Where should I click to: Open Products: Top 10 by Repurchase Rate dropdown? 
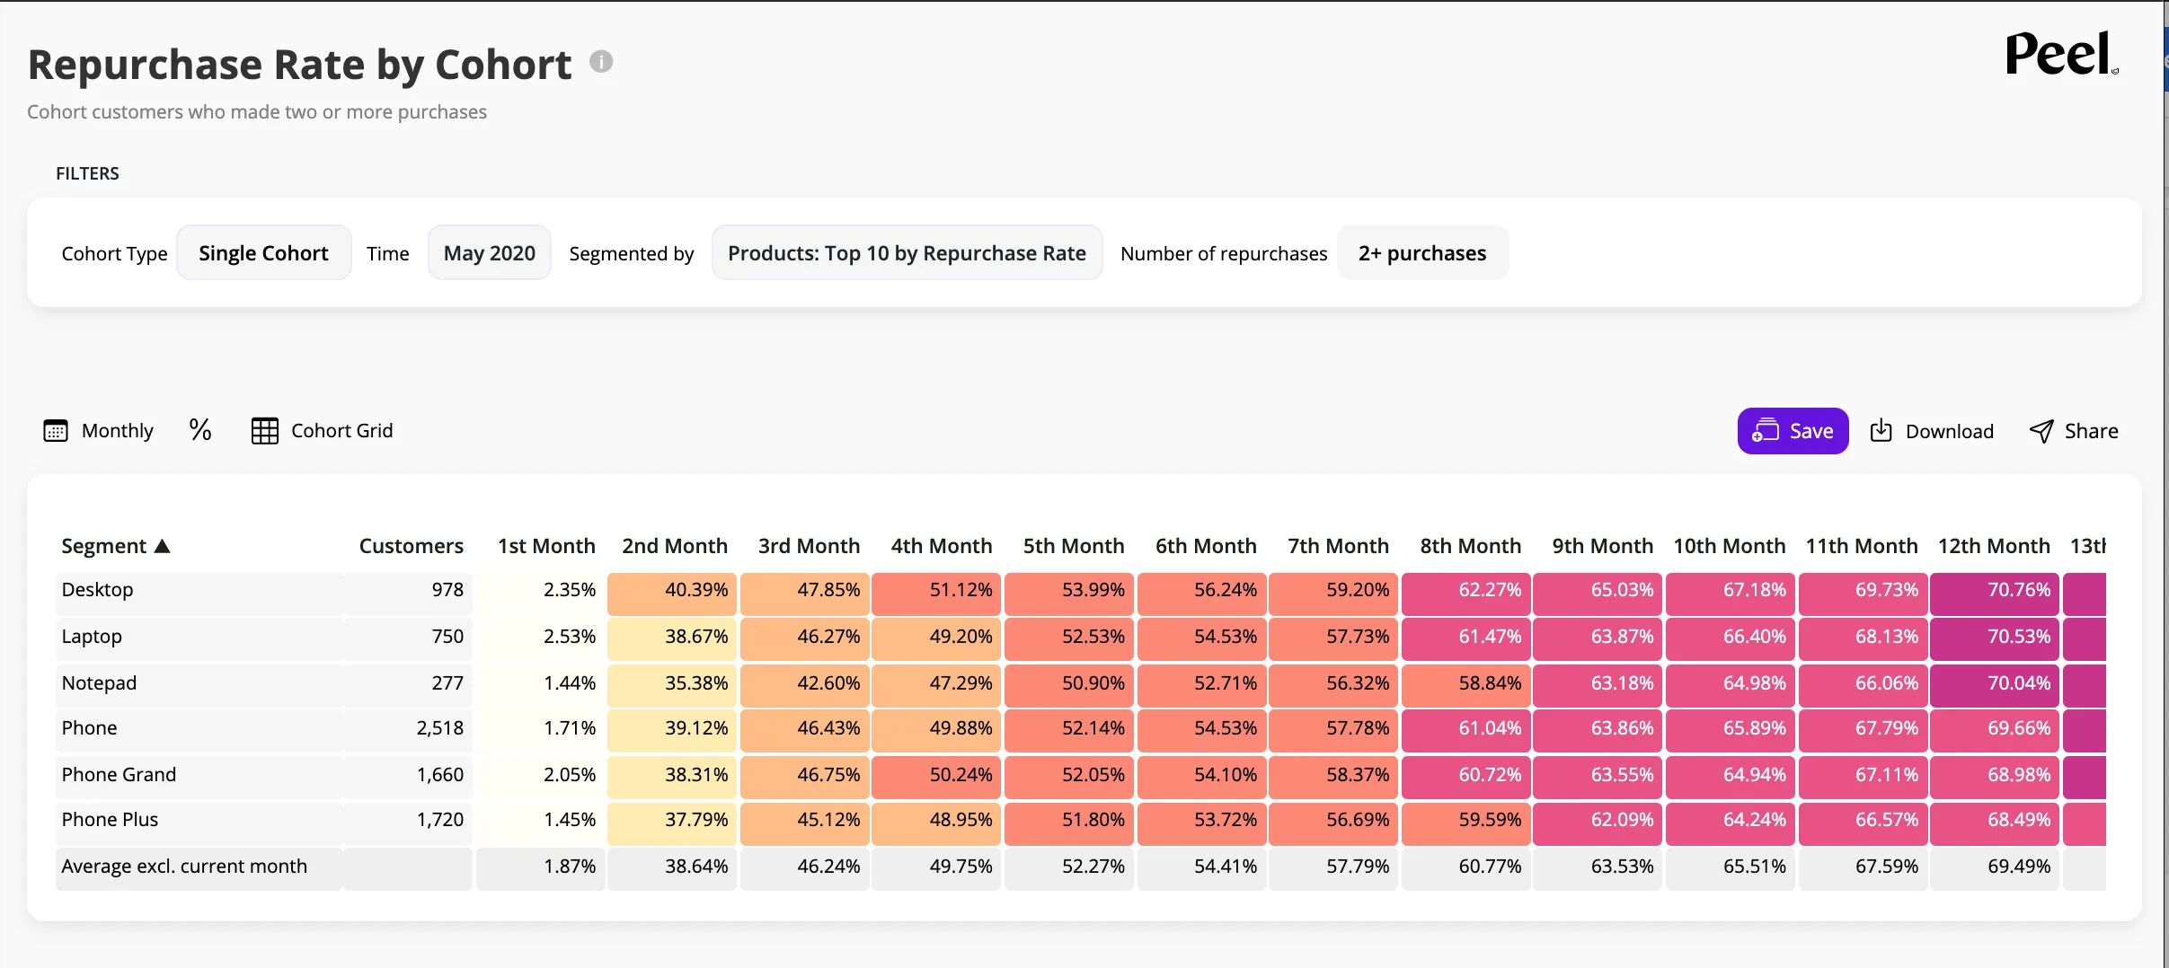(907, 253)
